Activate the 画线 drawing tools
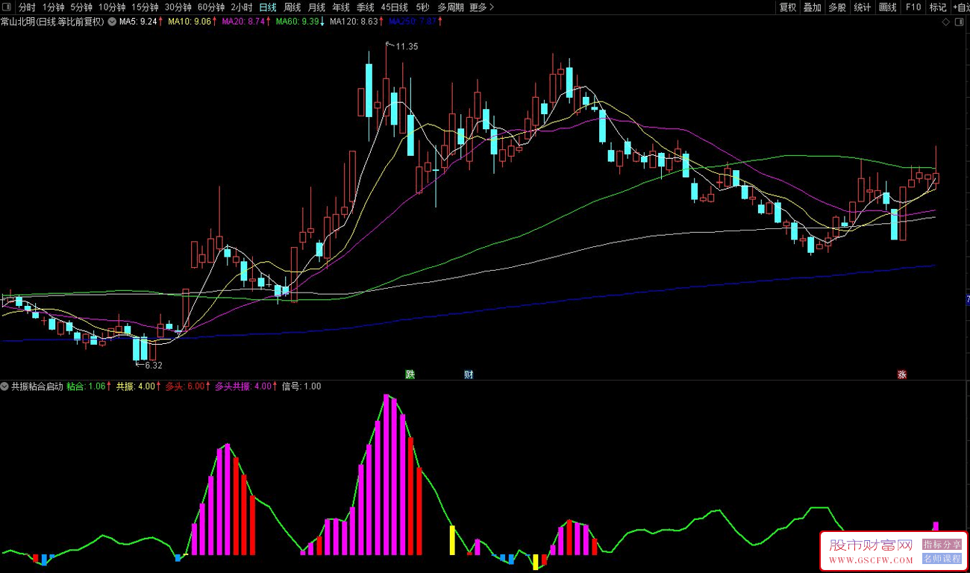The image size is (970, 573). pos(888,7)
